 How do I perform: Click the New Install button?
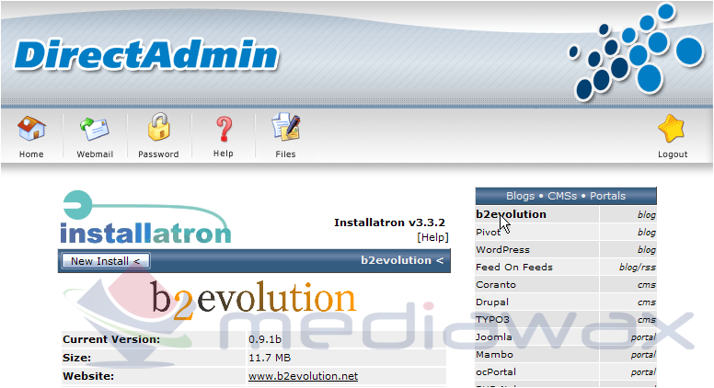coord(106,261)
